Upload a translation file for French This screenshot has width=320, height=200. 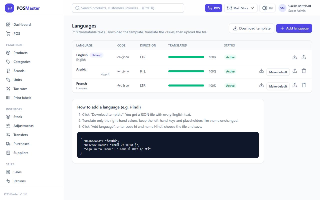tap(295, 85)
